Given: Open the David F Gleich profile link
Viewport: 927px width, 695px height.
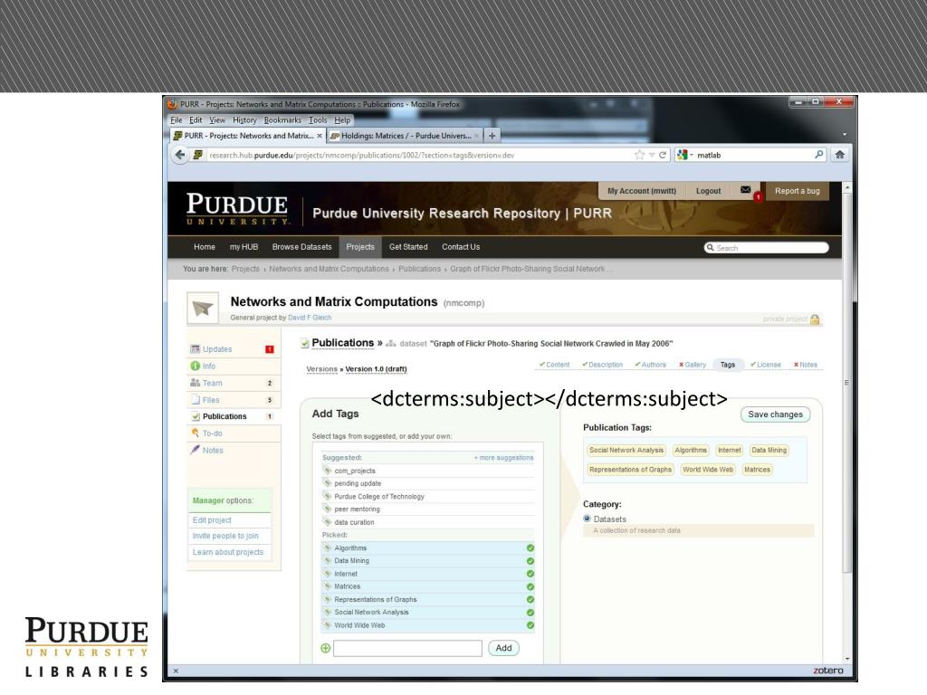Looking at the screenshot, I should point(310,318).
